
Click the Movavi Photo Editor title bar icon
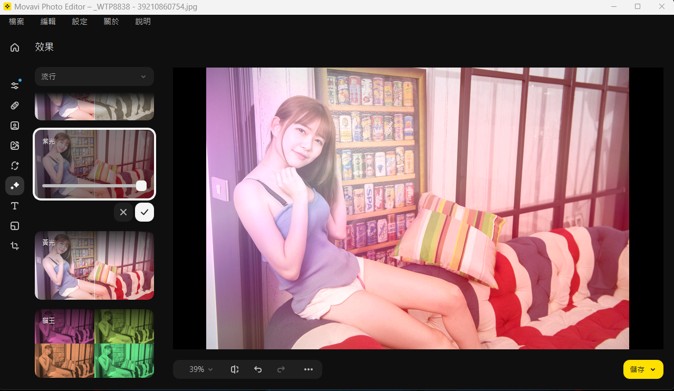tap(7, 7)
